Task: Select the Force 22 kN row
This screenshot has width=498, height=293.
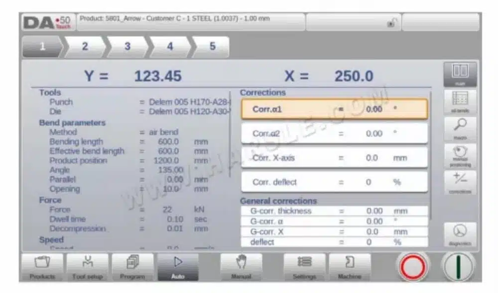Action: [x=127, y=210]
